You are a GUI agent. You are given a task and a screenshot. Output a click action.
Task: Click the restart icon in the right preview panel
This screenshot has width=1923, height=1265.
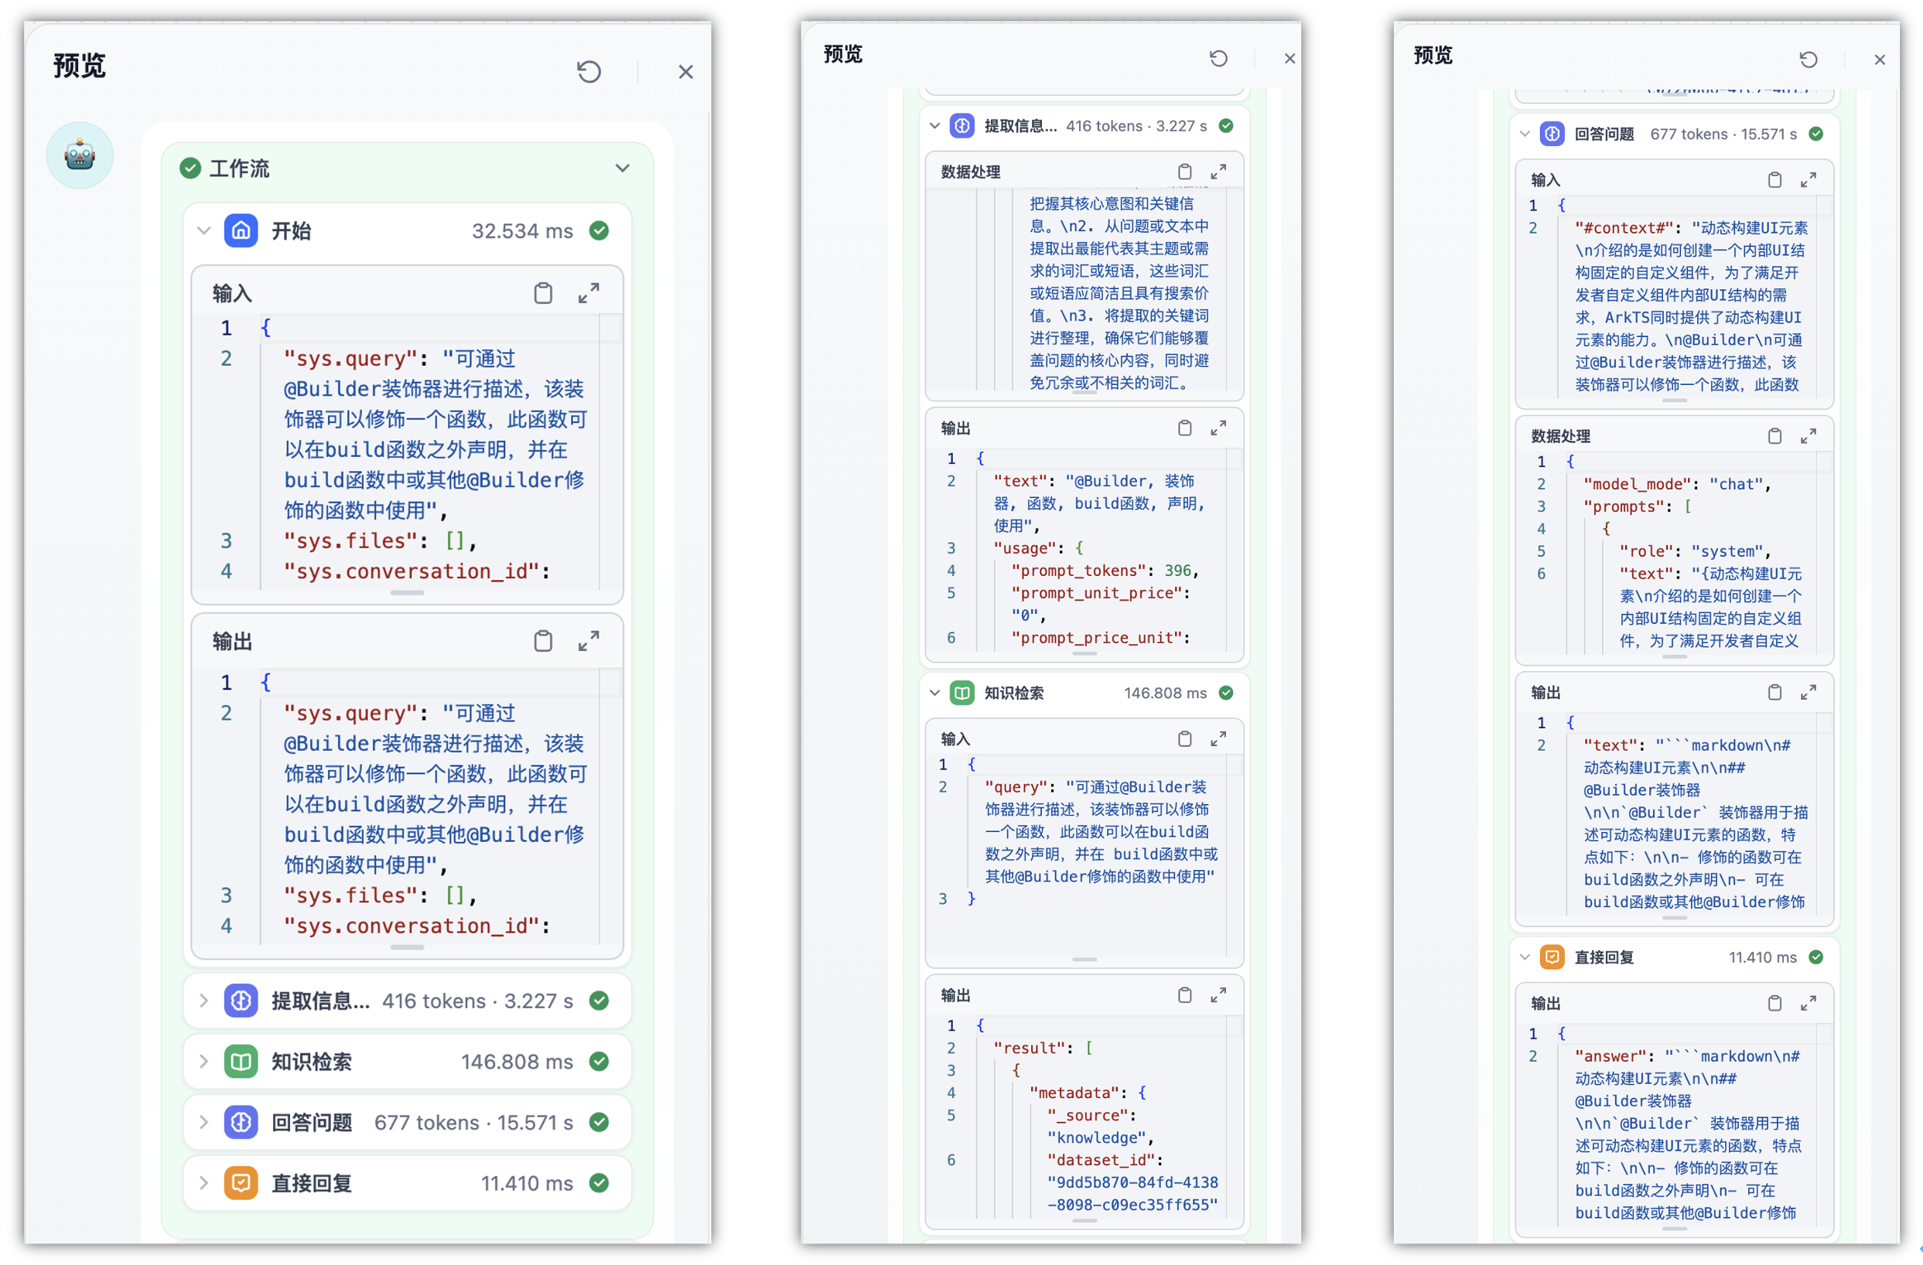click(x=1809, y=59)
